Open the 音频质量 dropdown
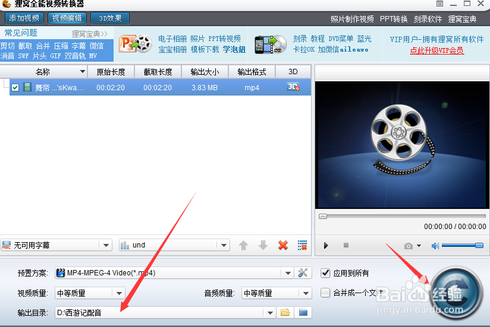Viewport: 490px width, 327px height. 306,293
